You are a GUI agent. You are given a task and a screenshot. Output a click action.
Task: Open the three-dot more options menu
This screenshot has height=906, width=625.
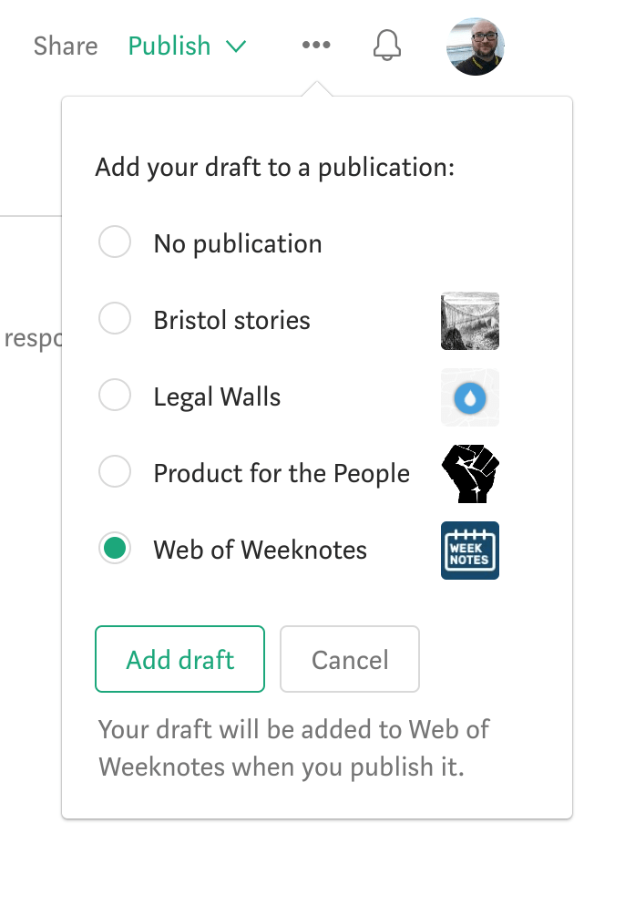coord(316,46)
